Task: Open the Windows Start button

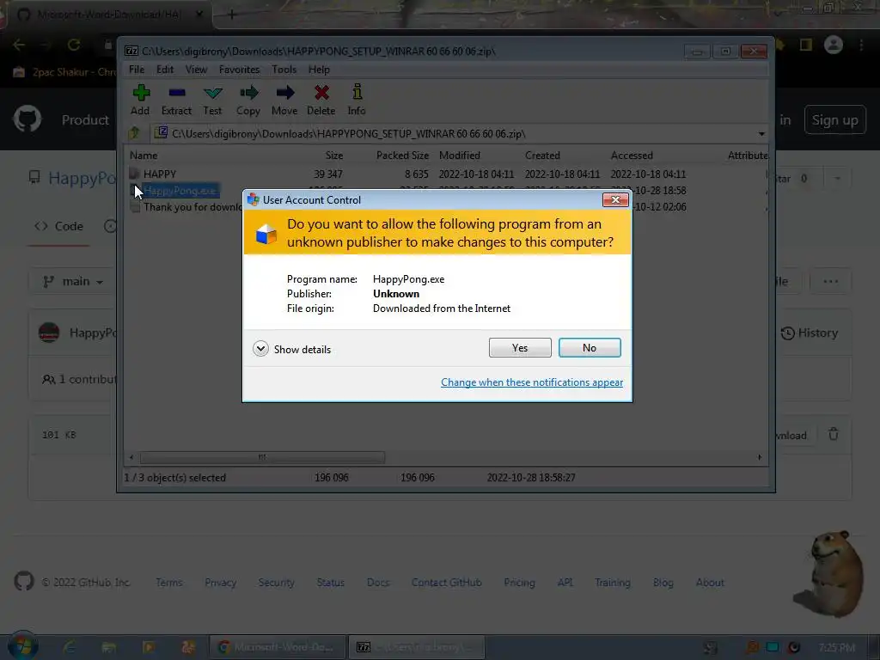Action: 22,646
